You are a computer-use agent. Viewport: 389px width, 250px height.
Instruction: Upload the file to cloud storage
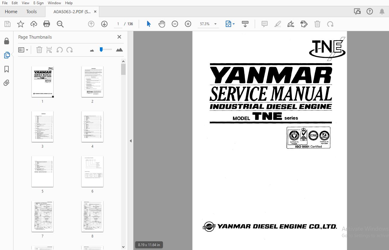(34, 24)
